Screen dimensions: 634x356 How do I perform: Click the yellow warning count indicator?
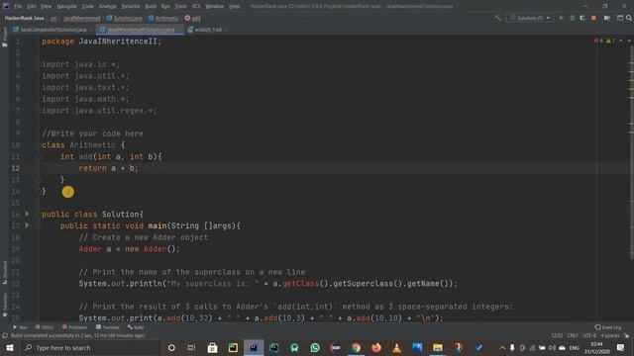tap(610, 41)
